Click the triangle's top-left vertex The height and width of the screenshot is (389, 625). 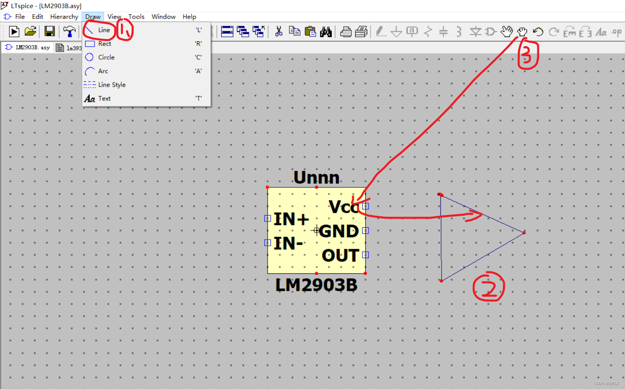(440, 195)
